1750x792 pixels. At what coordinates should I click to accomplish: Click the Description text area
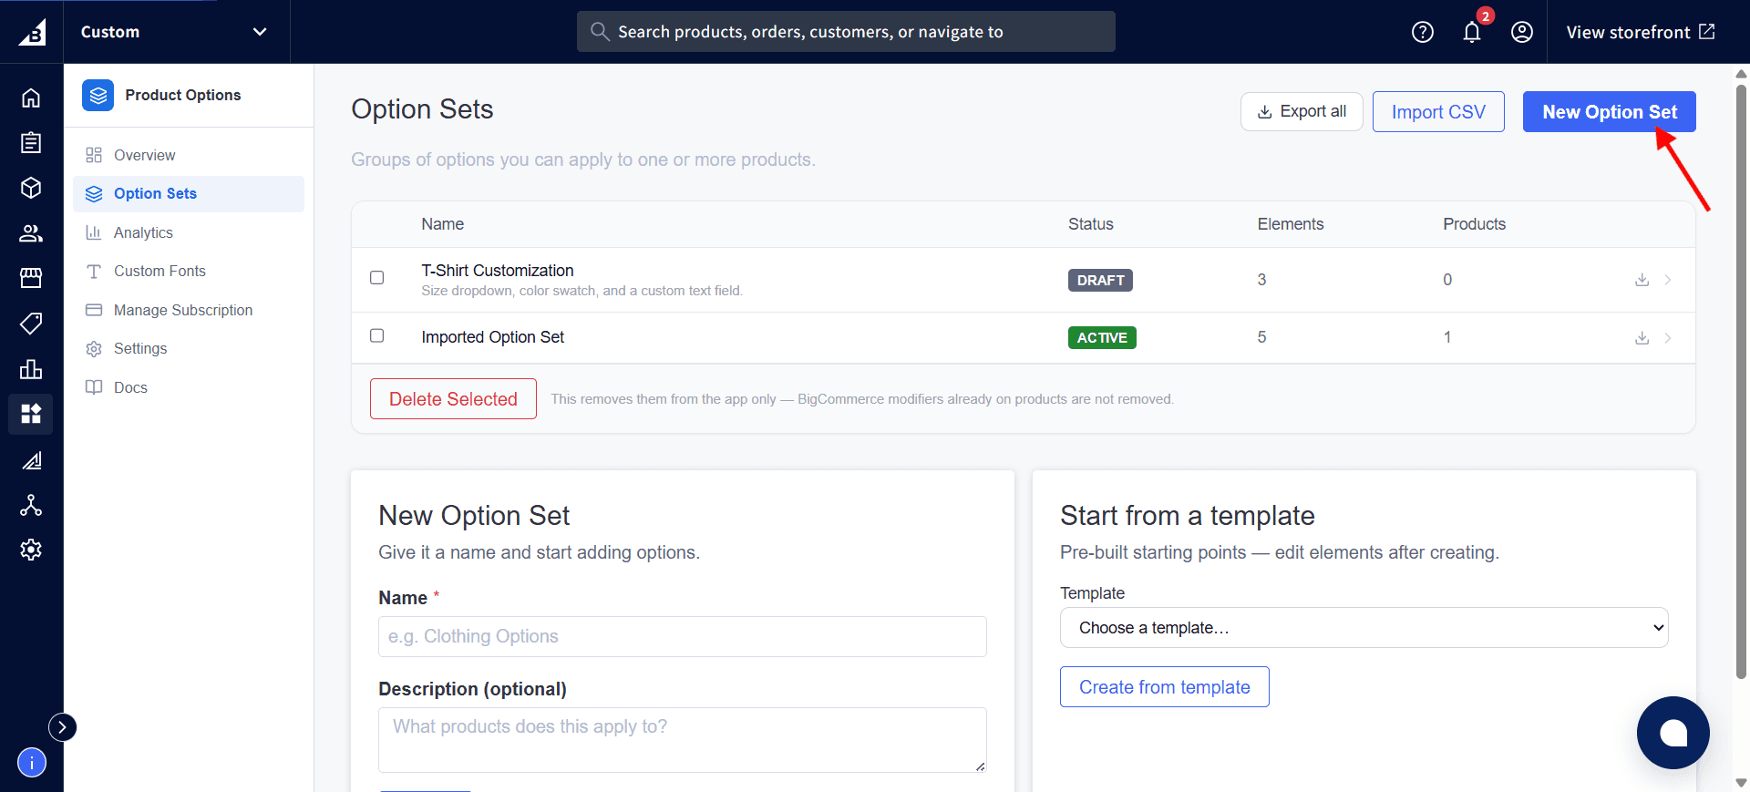[682, 740]
